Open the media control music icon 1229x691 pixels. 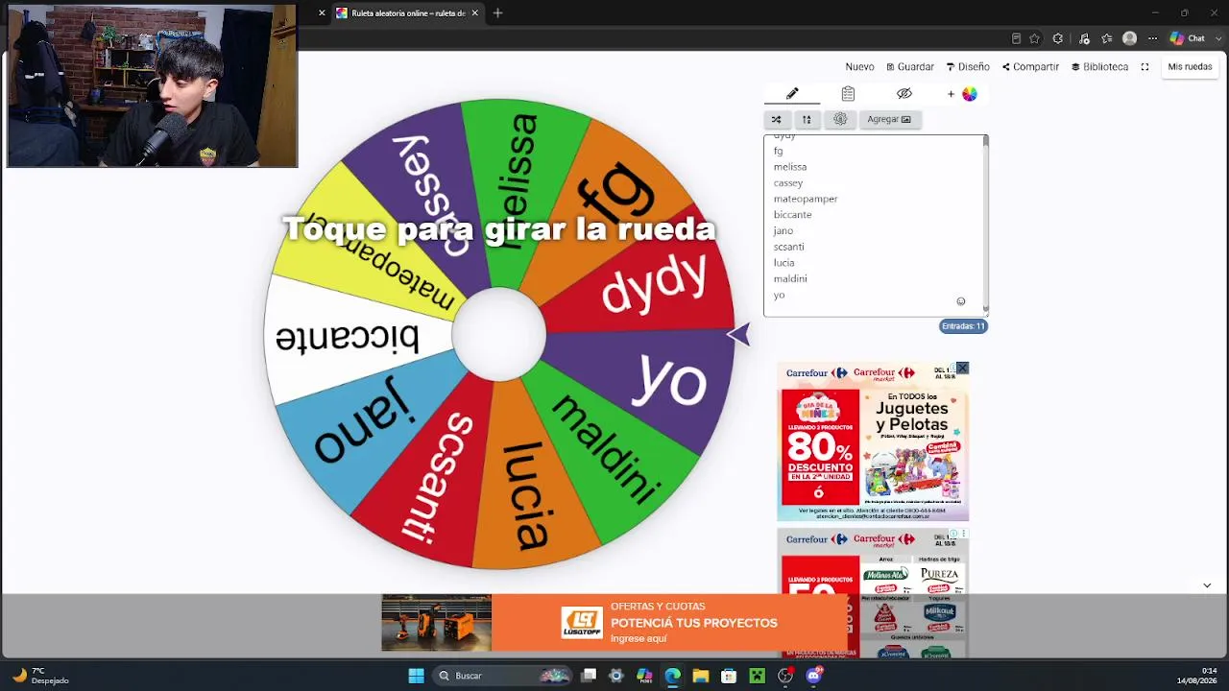pos(1084,38)
